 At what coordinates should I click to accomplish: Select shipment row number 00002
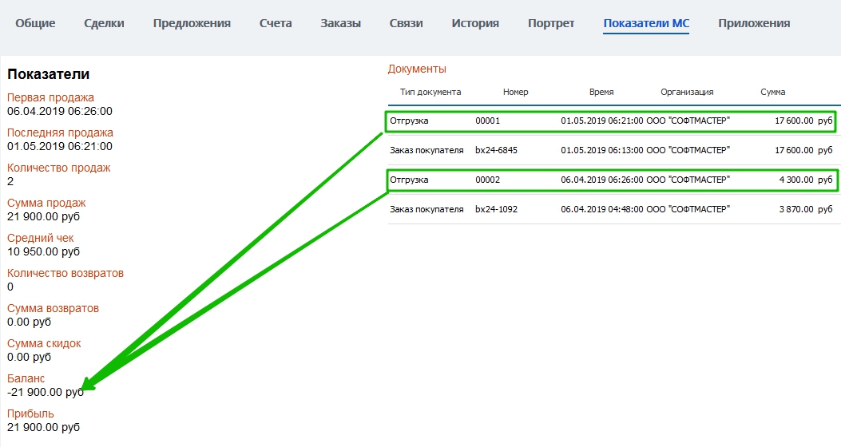pyautogui.click(x=611, y=180)
